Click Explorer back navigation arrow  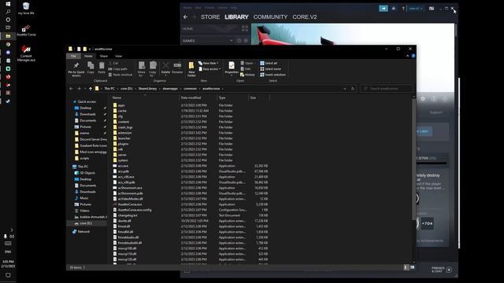coord(71,89)
